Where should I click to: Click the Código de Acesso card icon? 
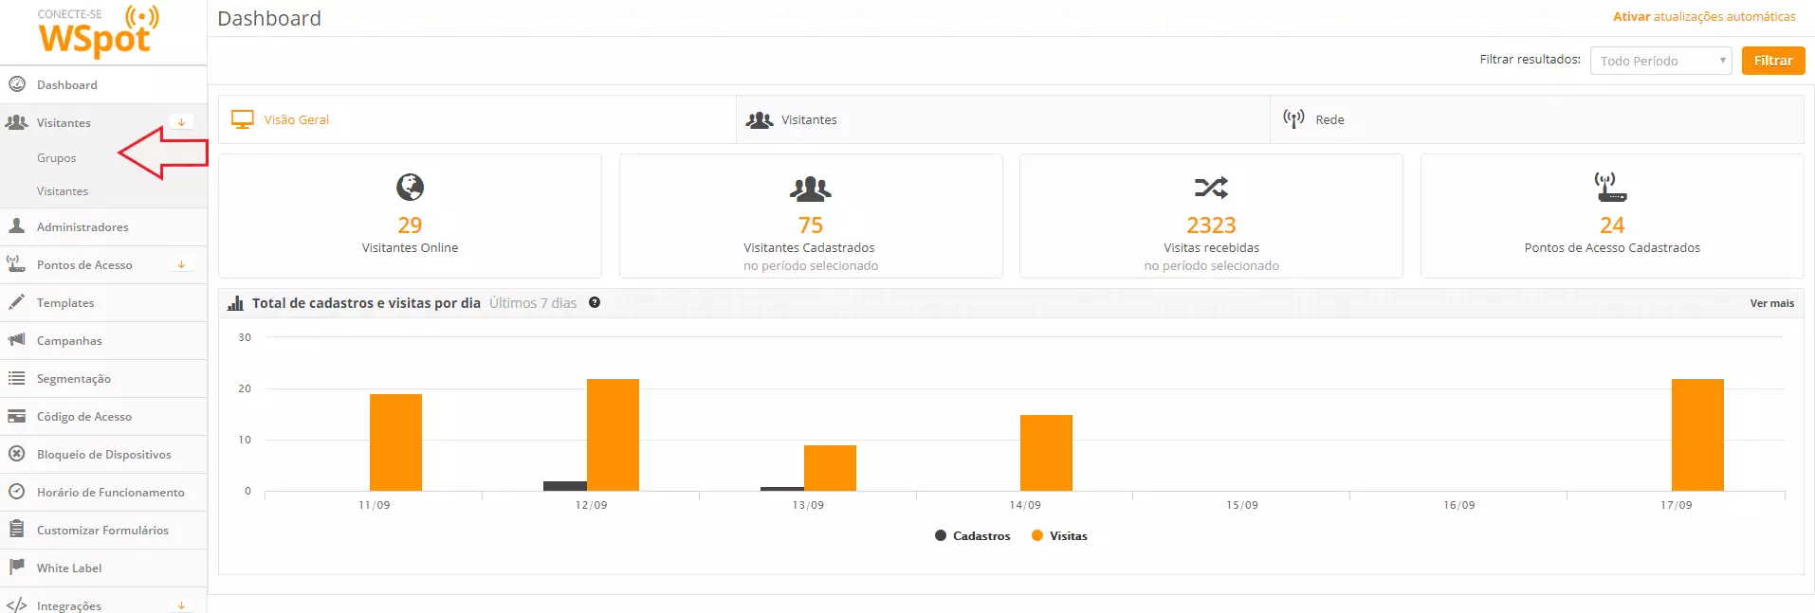pos(16,416)
